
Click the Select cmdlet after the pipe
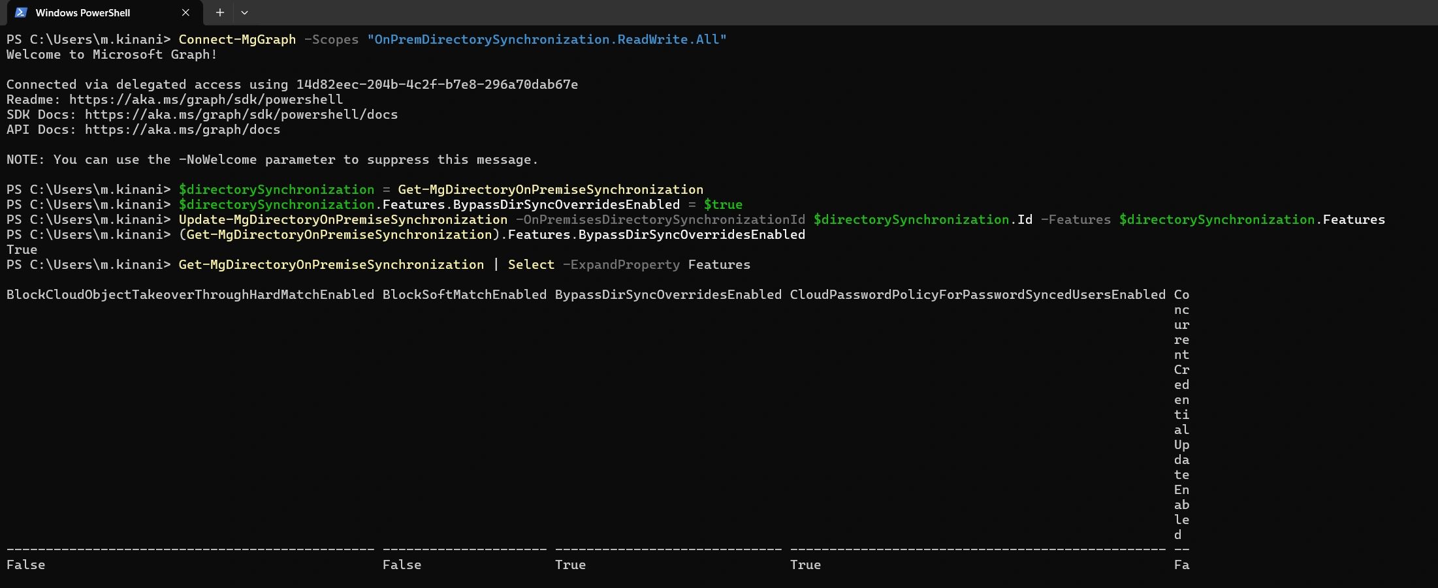[x=531, y=264]
